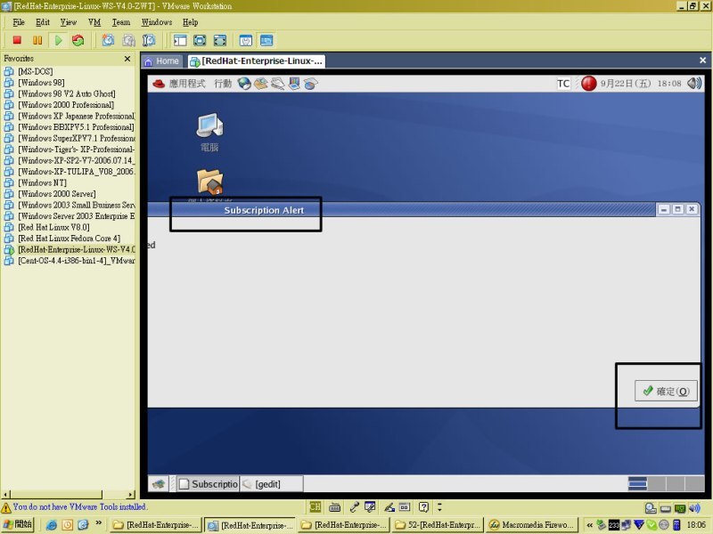Expand hidden tray icons with the chevron

point(589,525)
